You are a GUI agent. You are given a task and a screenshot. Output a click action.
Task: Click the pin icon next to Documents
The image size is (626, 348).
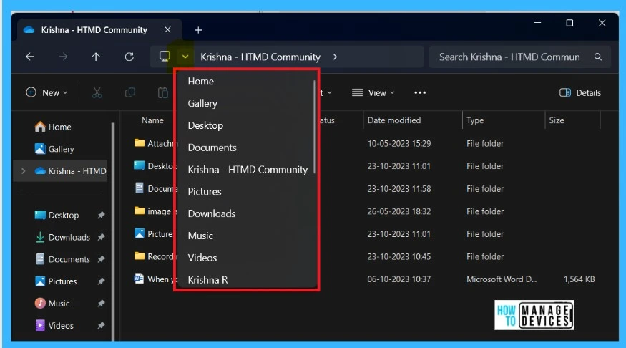point(101,259)
